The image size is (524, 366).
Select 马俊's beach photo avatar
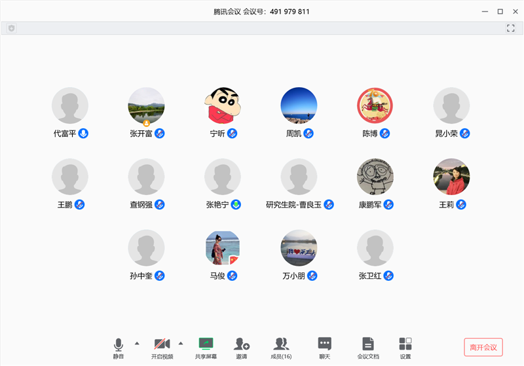pos(223,247)
